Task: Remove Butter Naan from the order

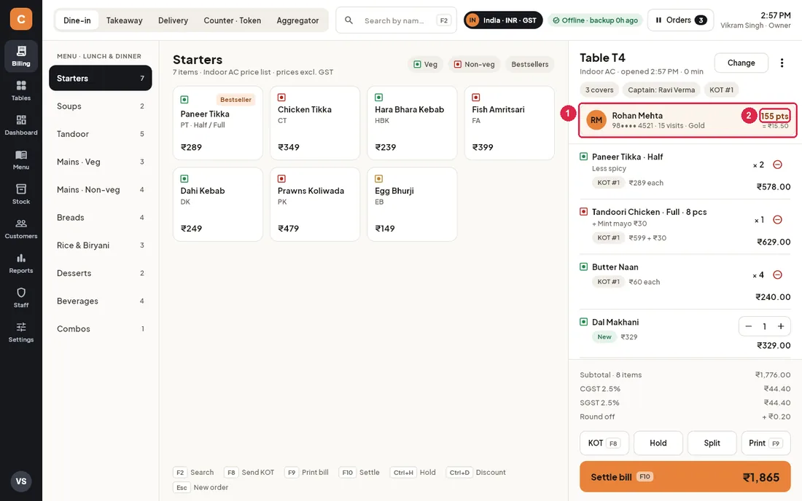Action: (x=777, y=275)
